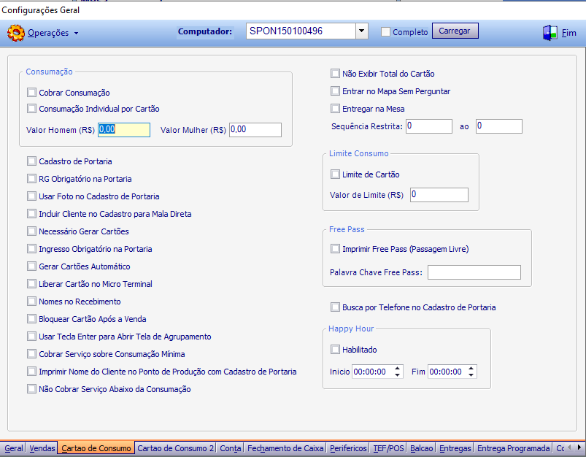Open the Operações gear icon

tap(16, 33)
